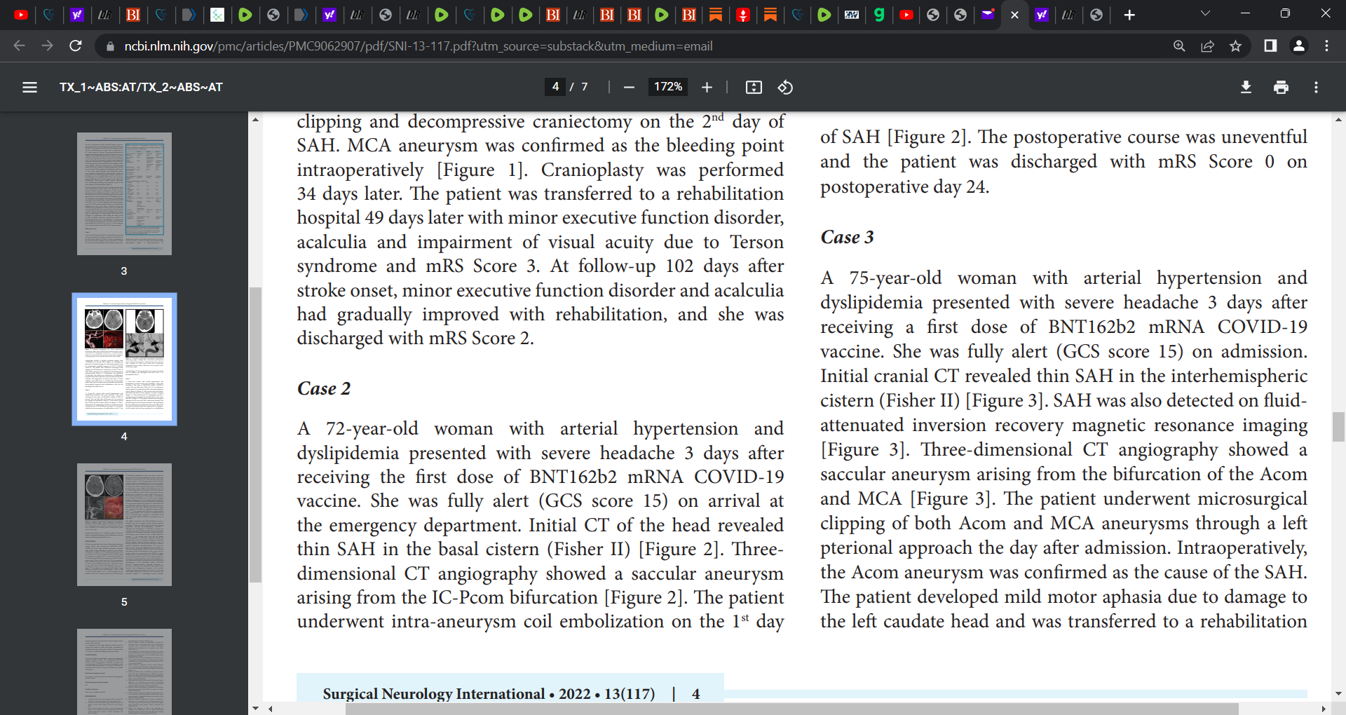Switch to the green 'g' favicon tab
Viewport: 1346px width, 715px height.
[x=879, y=15]
